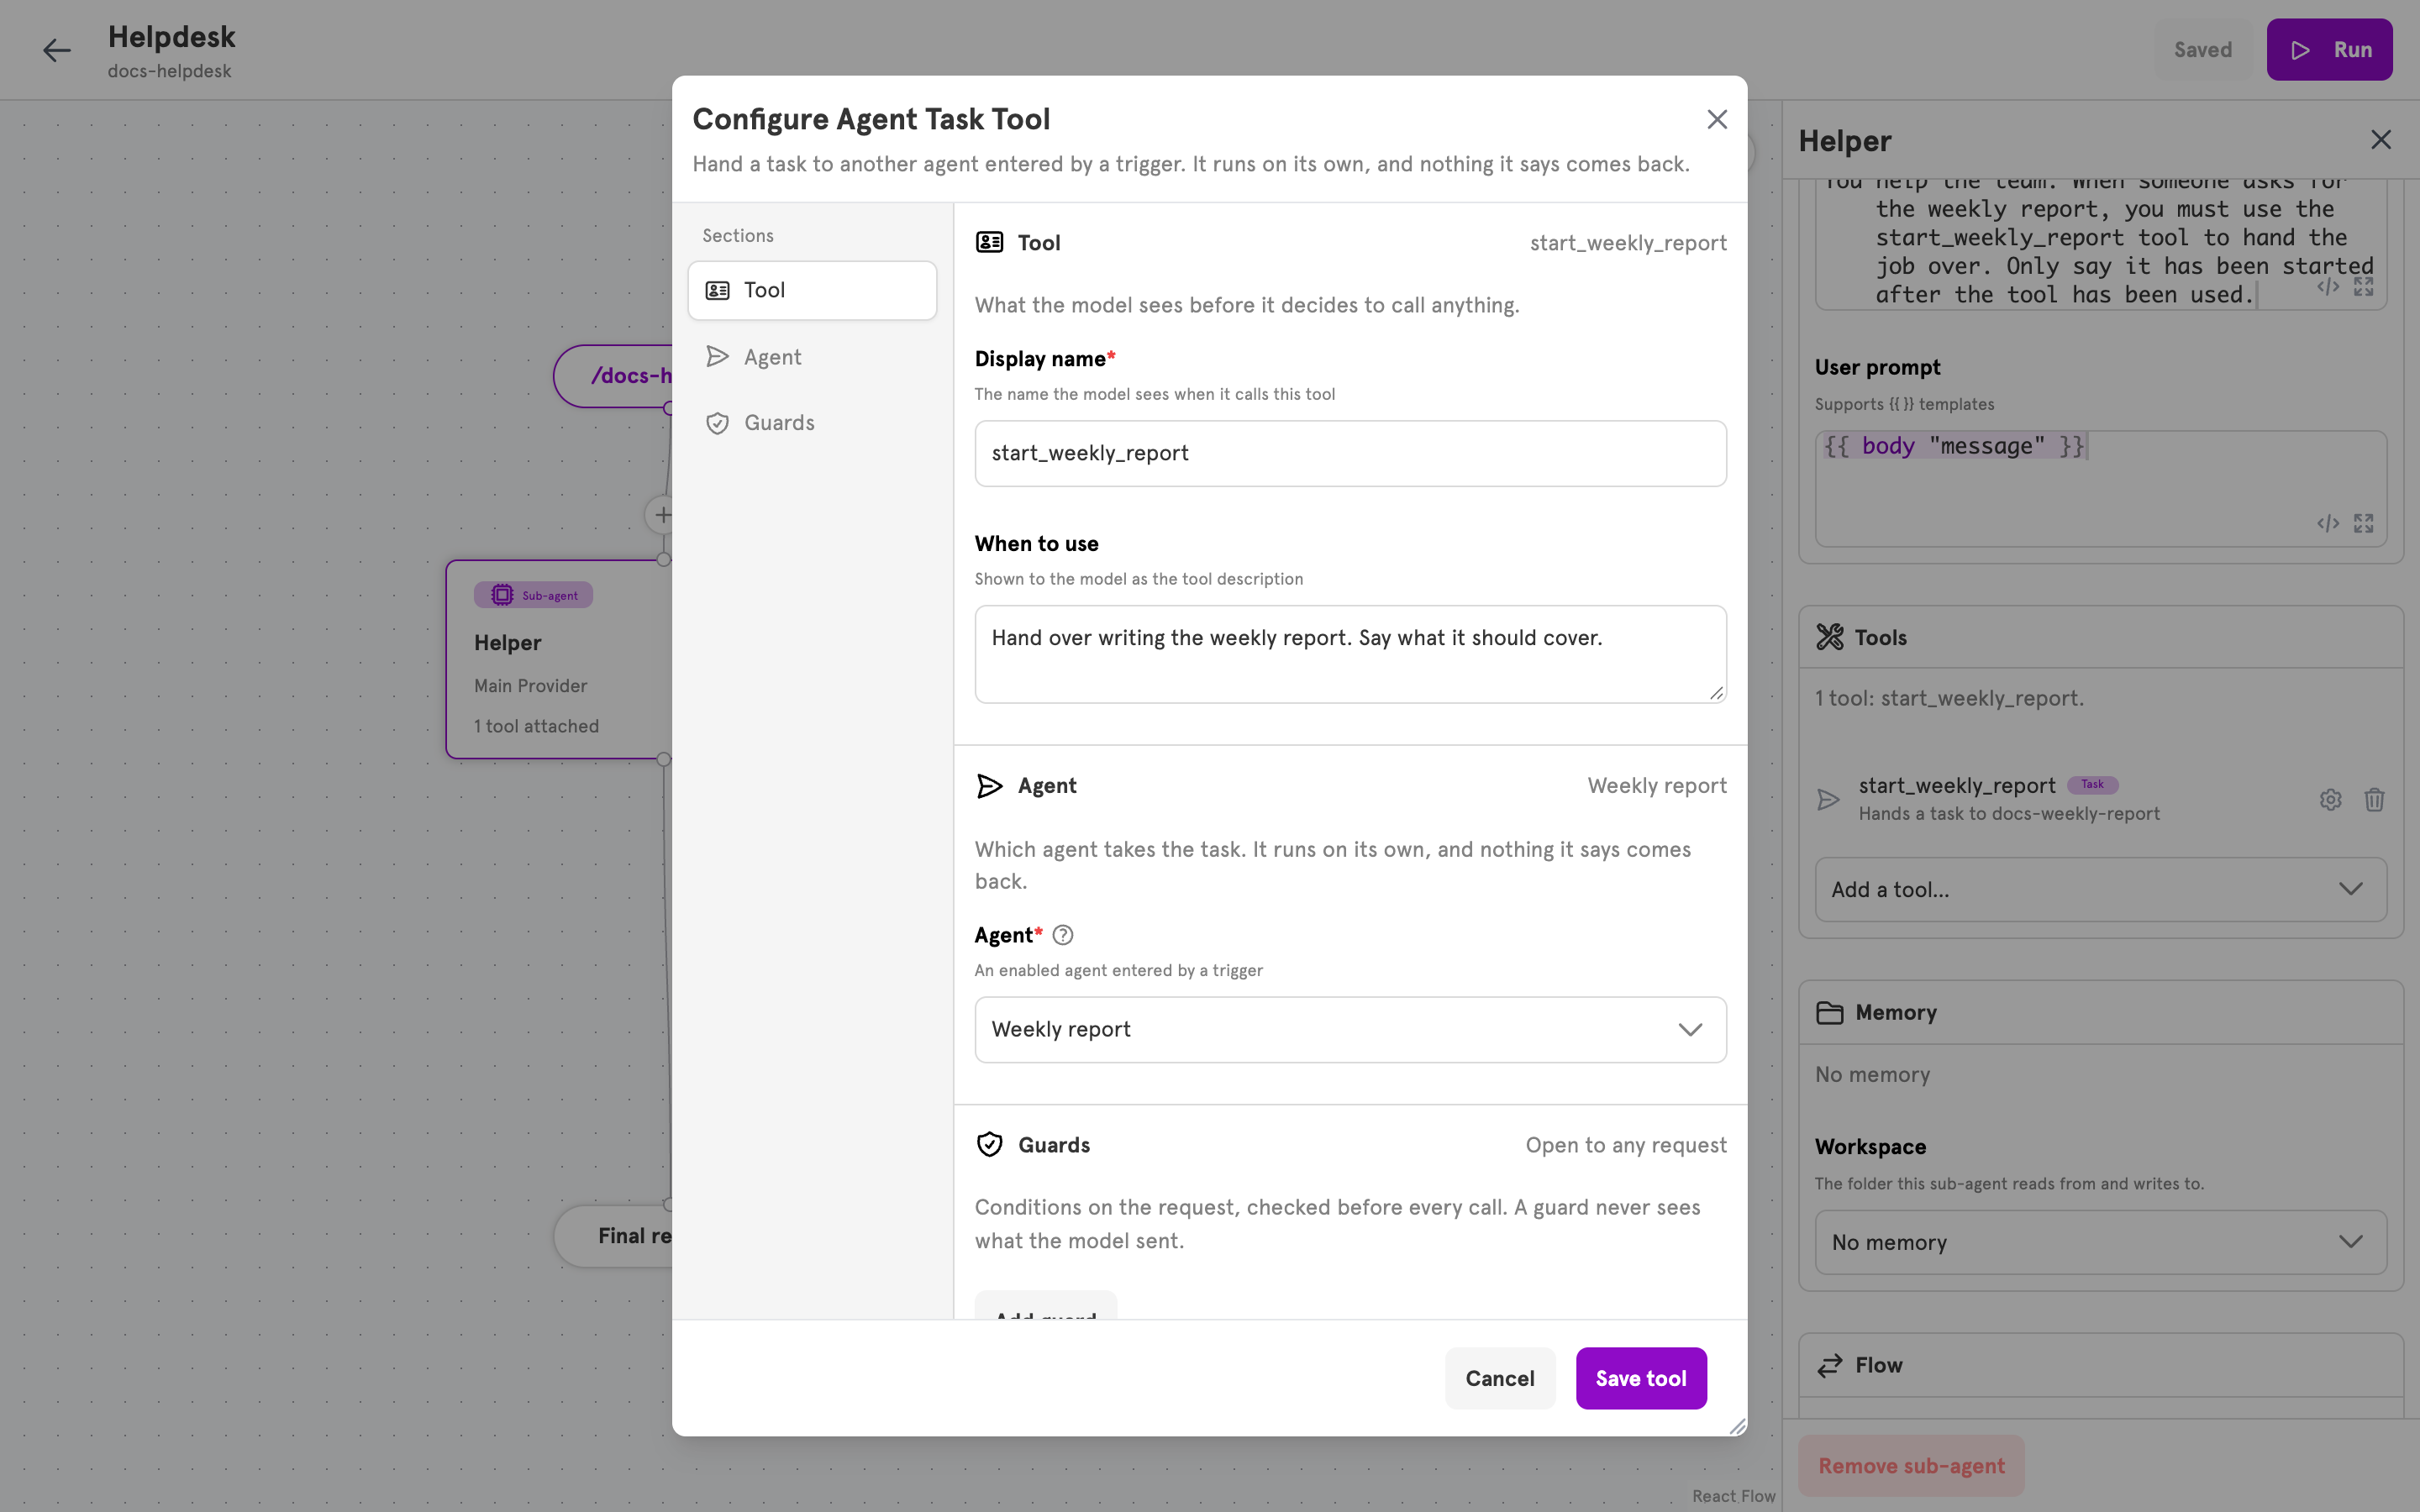This screenshot has height=1512, width=2420.
Task: Select the Guards section in sidebar
Action: [x=812, y=423]
